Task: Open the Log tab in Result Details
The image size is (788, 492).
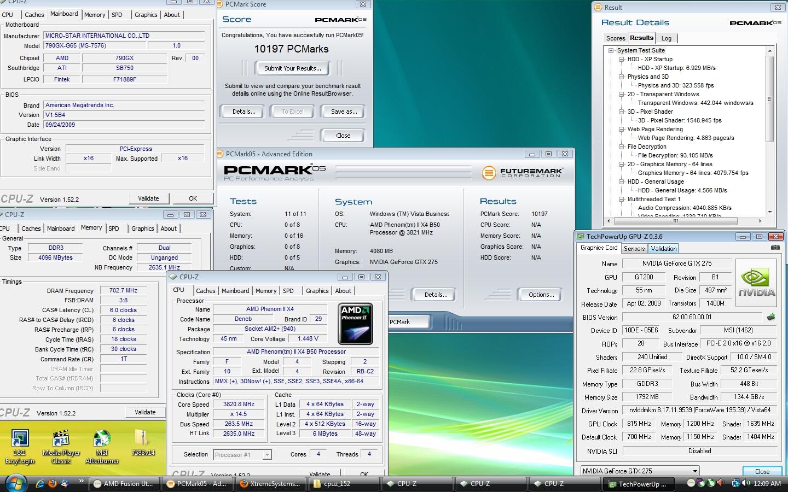Action: point(666,38)
